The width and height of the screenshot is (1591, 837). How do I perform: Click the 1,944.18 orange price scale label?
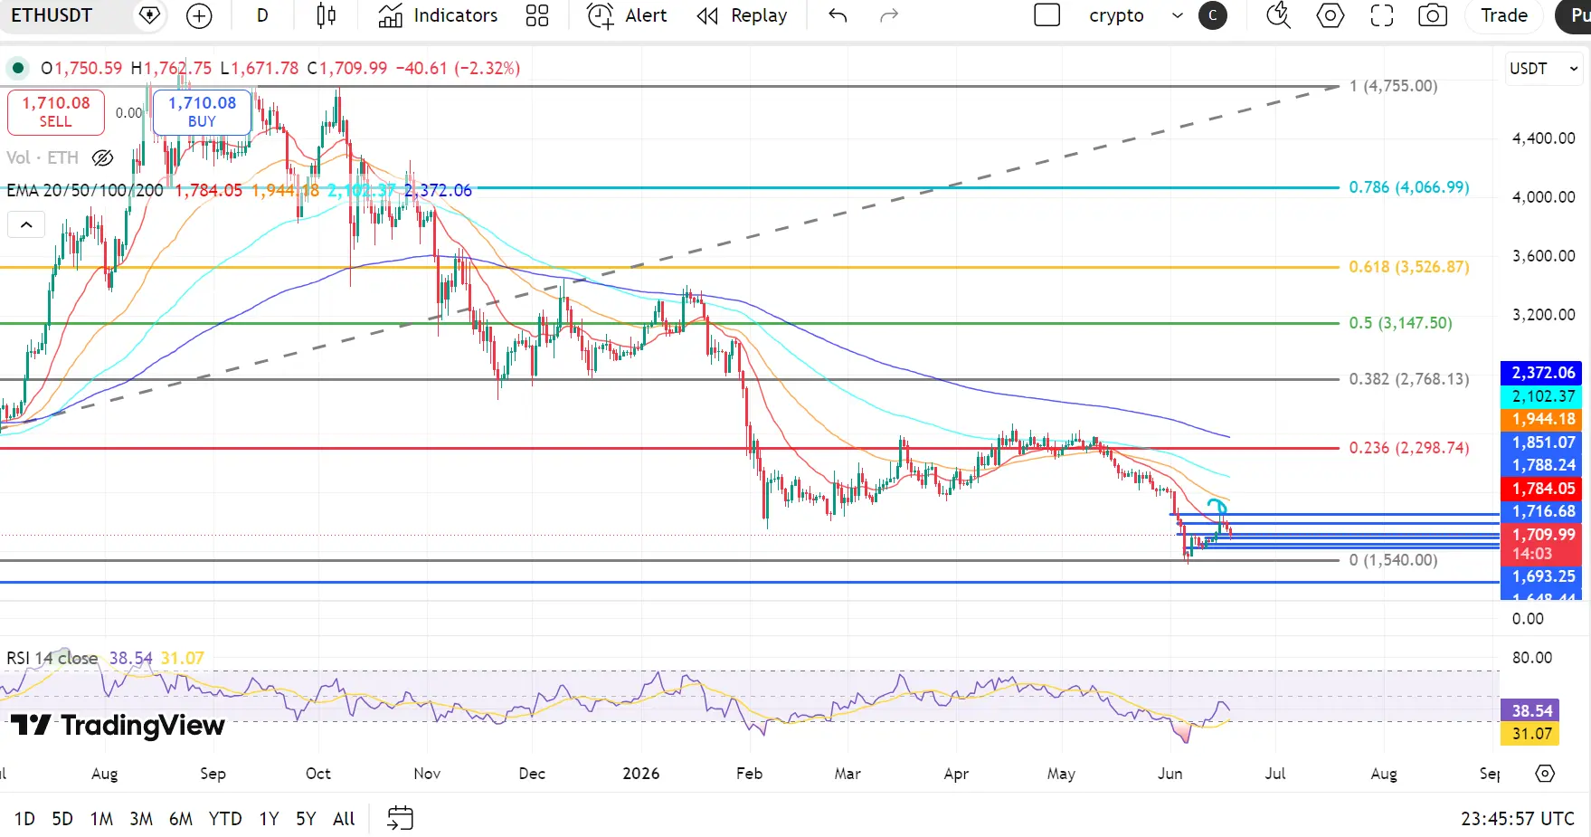click(1543, 419)
